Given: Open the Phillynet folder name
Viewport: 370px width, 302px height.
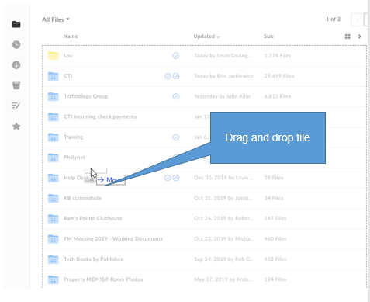Looking at the screenshot, I should (74, 158).
